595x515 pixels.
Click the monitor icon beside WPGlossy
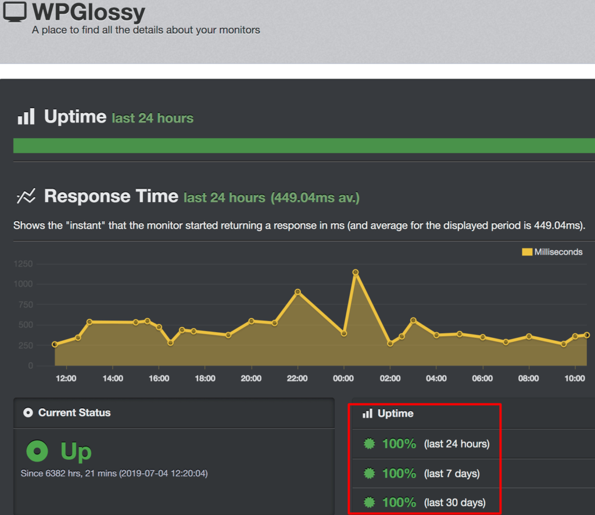click(x=15, y=12)
